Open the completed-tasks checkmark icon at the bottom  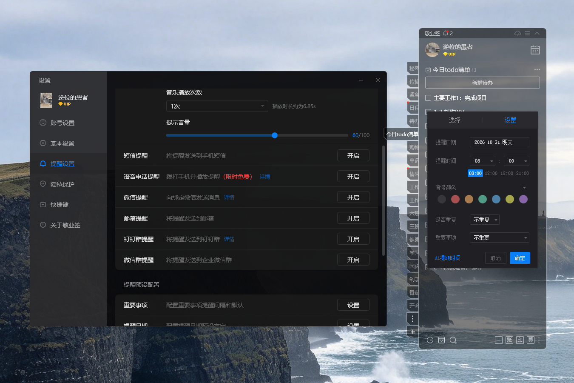click(442, 340)
